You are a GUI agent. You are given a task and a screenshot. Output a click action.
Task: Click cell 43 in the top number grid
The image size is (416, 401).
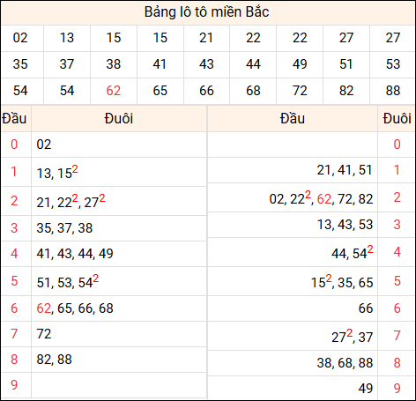pos(206,64)
